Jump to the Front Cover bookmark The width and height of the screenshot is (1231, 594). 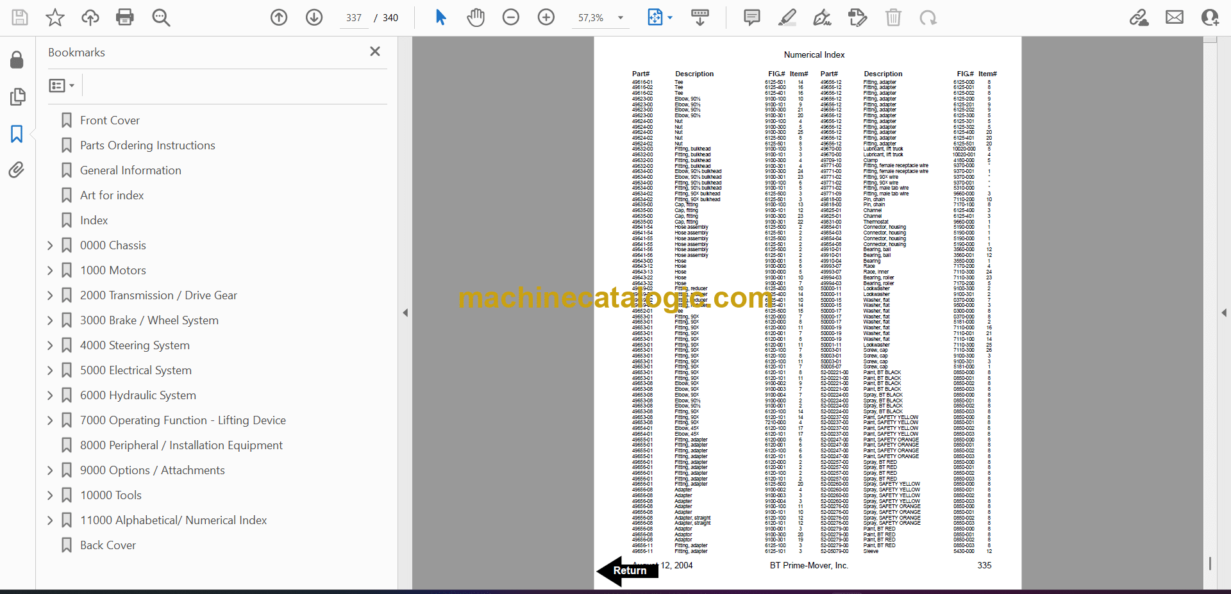110,120
